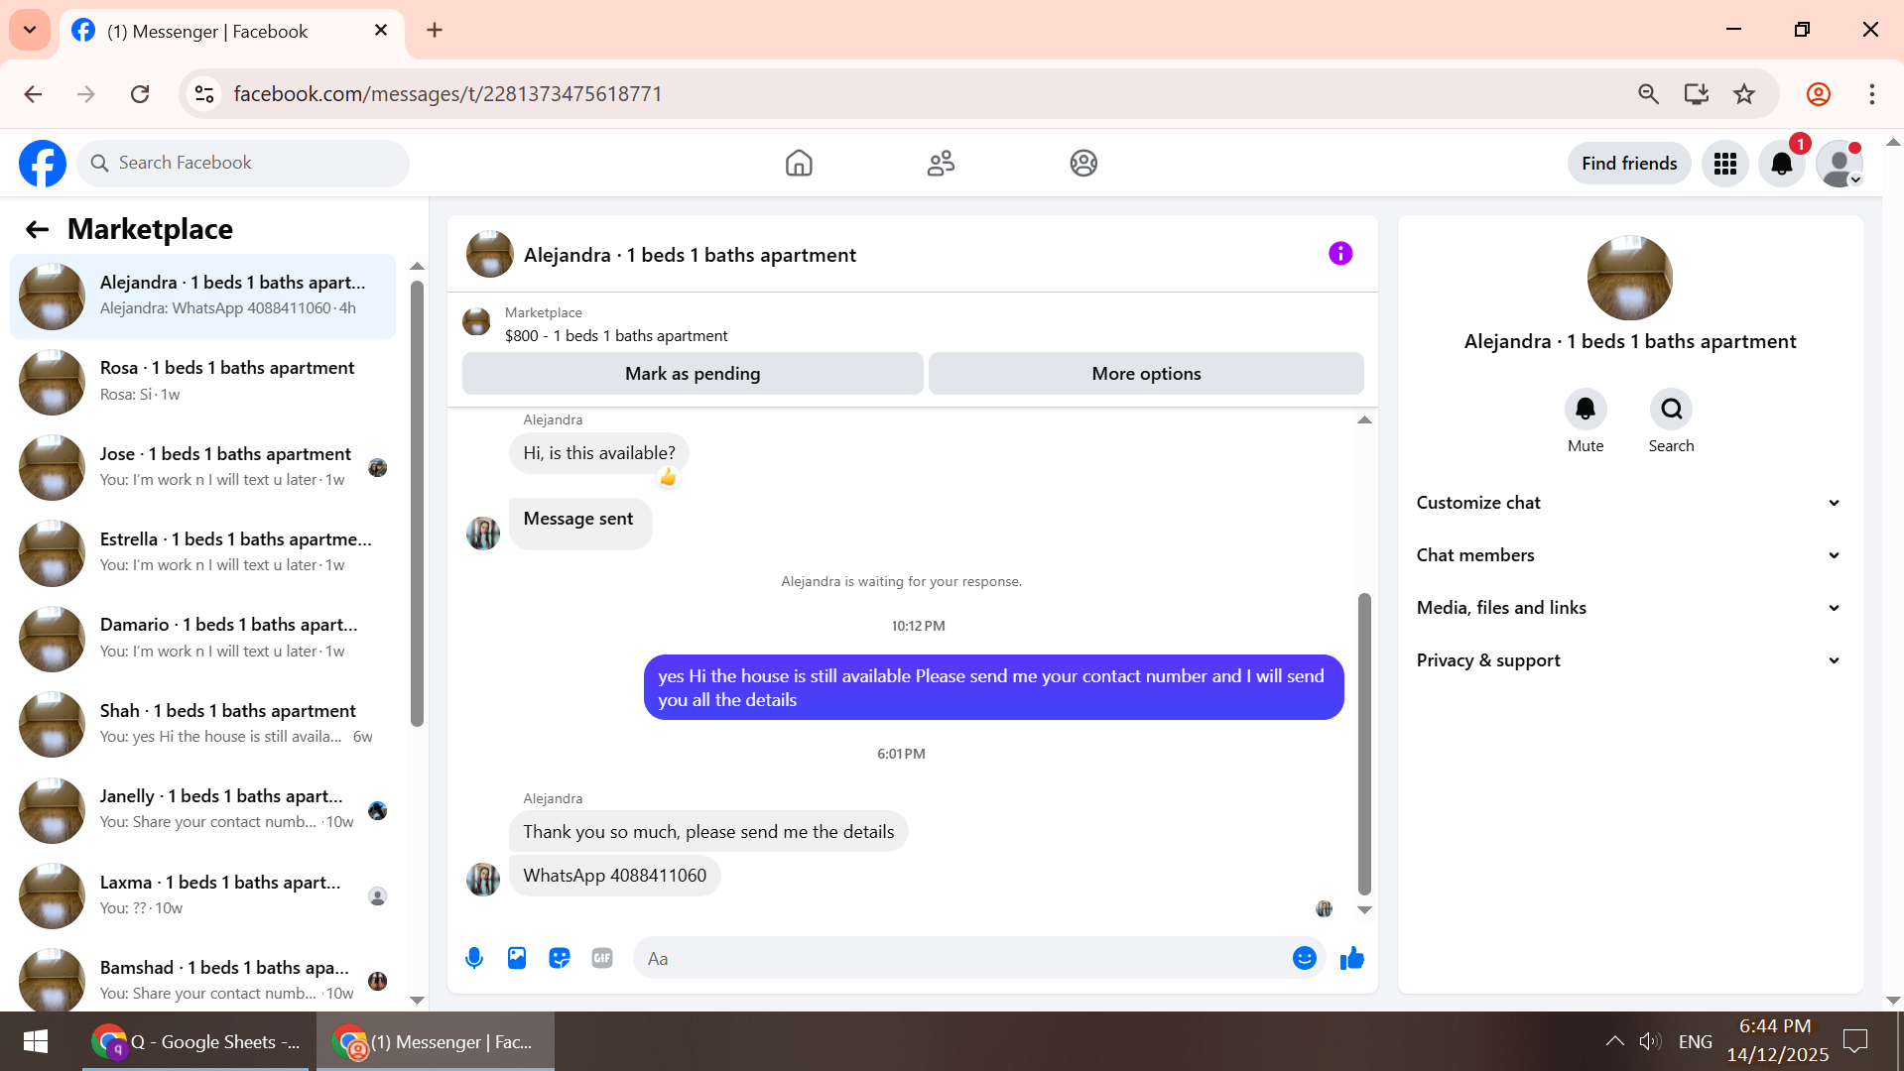Open Jose conversation in list

pyautogui.click(x=203, y=467)
